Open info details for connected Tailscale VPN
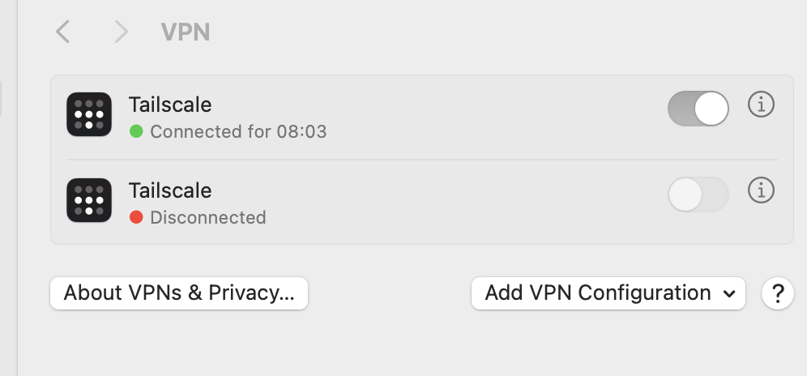The width and height of the screenshot is (807, 376). point(761,105)
